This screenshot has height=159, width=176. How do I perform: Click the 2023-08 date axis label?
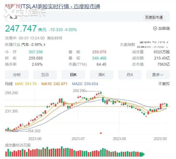[119, 139]
